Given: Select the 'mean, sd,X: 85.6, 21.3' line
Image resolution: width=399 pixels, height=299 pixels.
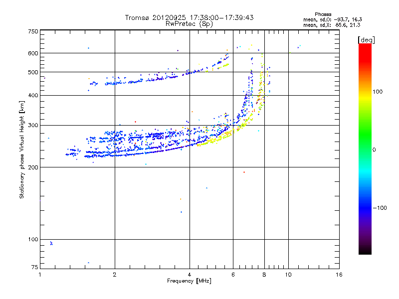Looking at the screenshot, I should 332,25.
